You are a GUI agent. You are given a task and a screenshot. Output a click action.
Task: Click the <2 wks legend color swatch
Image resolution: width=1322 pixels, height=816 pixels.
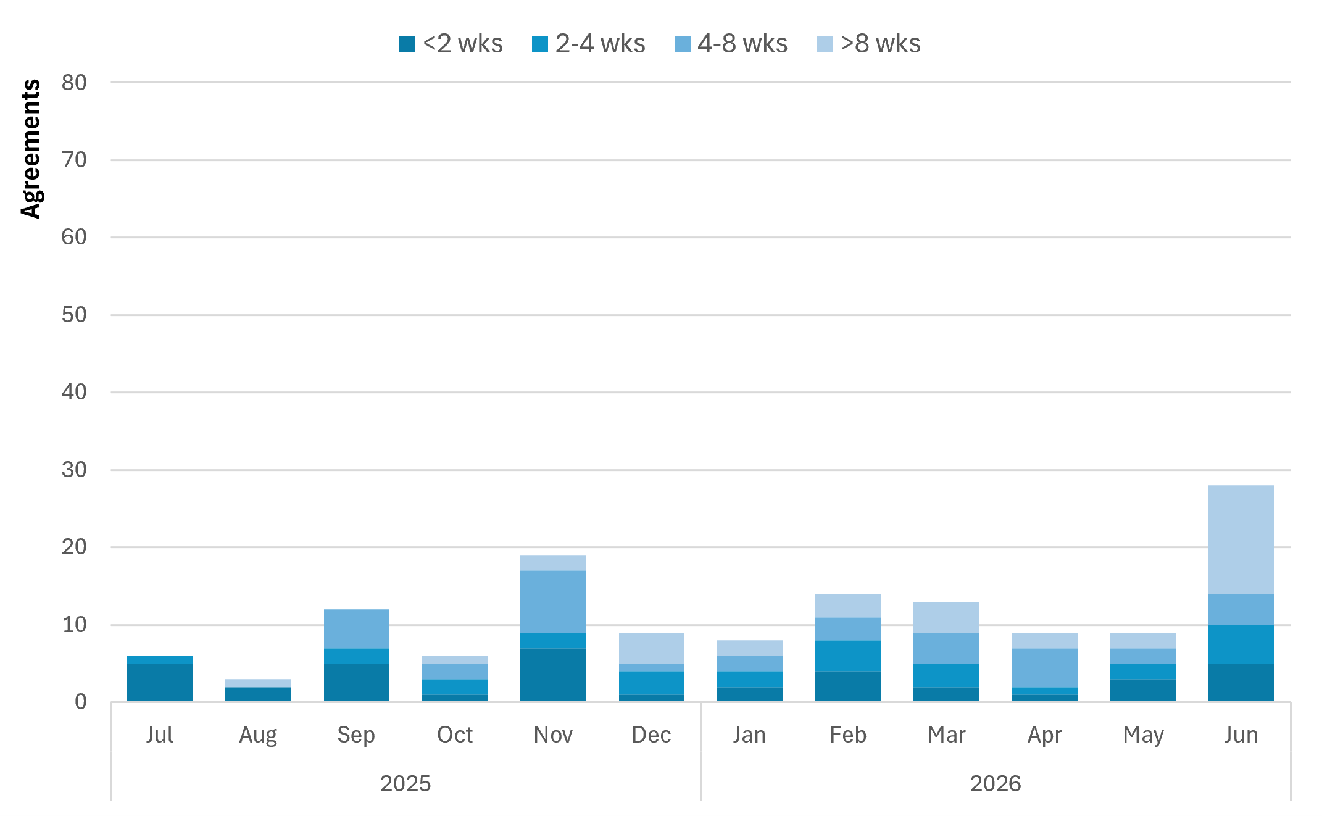click(x=407, y=44)
